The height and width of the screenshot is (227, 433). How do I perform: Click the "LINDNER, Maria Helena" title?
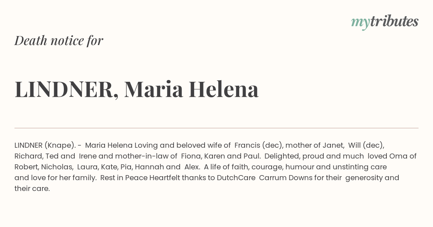click(x=136, y=89)
